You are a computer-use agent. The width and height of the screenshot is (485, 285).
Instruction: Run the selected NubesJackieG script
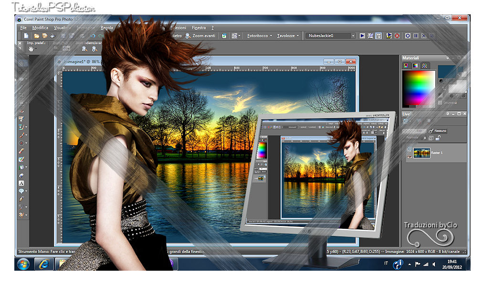[362, 36]
